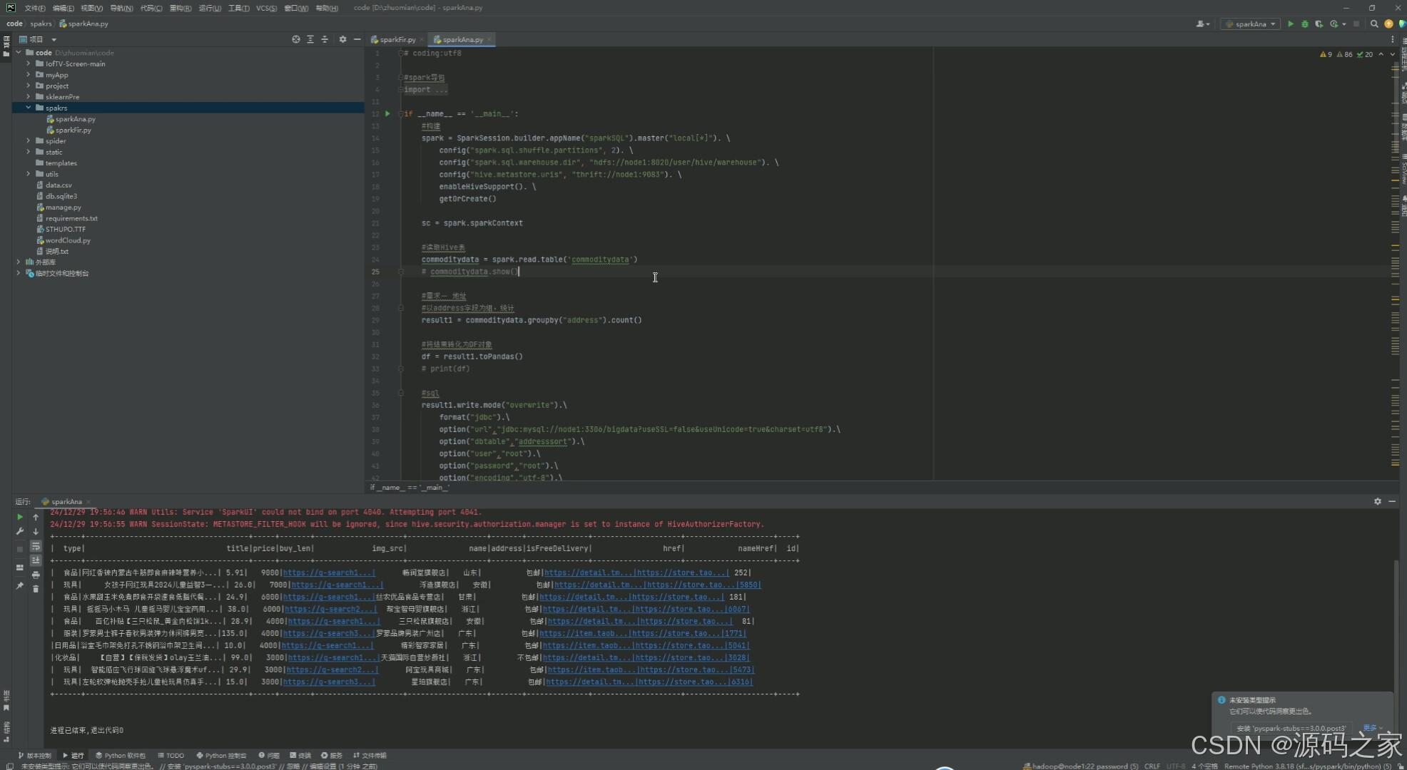Toggle pin tab in the run panel
This screenshot has height=770, width=1407.
coord(20,586)
